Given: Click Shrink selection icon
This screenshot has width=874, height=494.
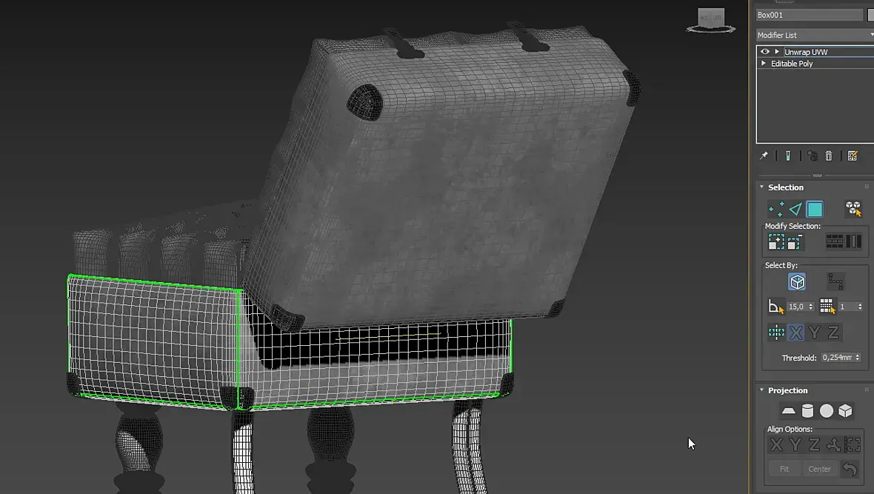Looking at the screenshot, I should (x=794, y=241).
